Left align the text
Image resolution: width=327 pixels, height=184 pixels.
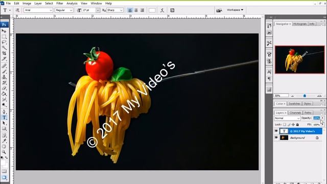pos(130,10)
